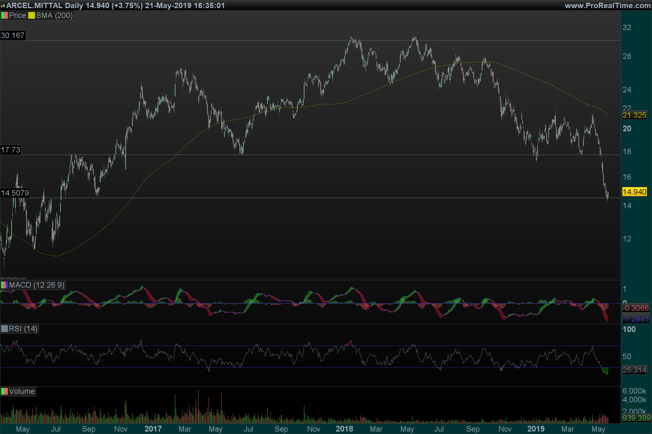652x434 pixels.
Task: Click the 17.73 support line label
Action: click(10, 150)
